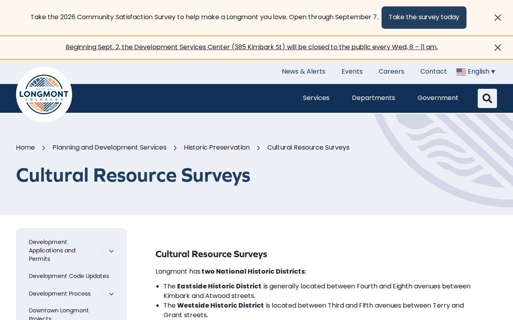Open Development Process sidebar link

point(60,294)
